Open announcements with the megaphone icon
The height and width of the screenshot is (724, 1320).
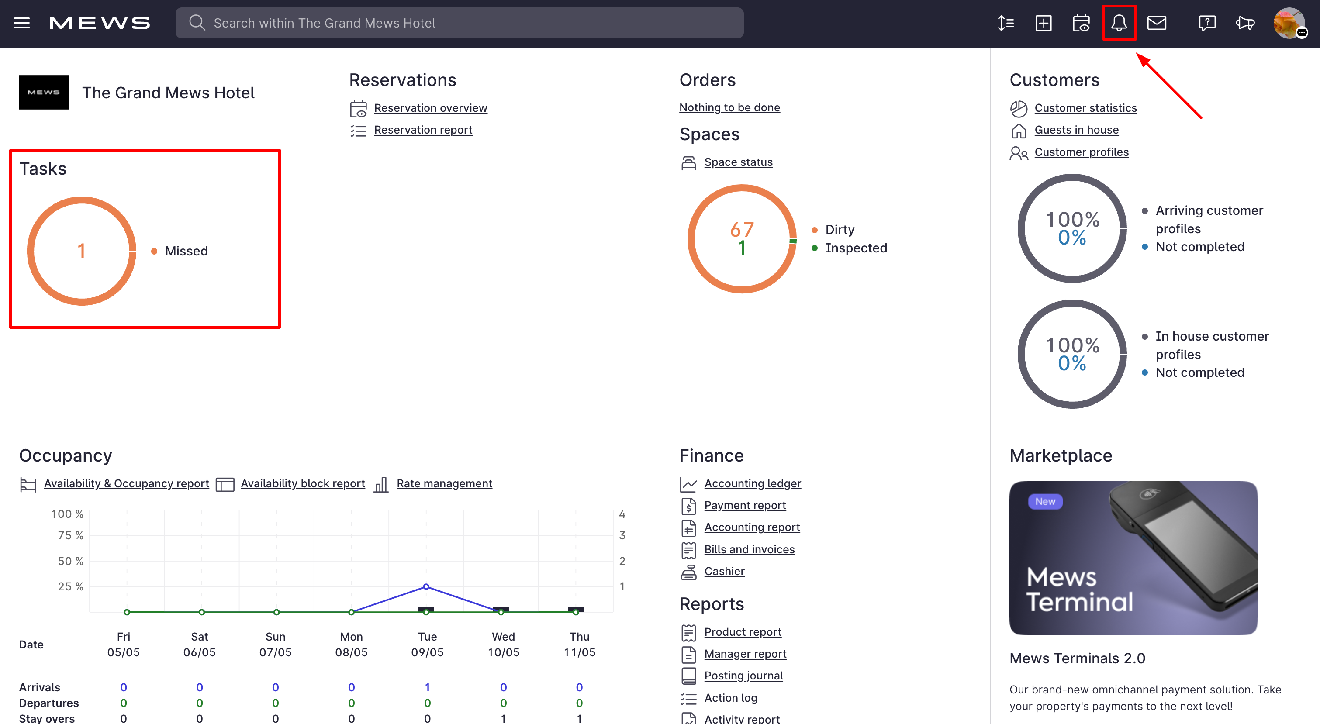(1245, 23)
